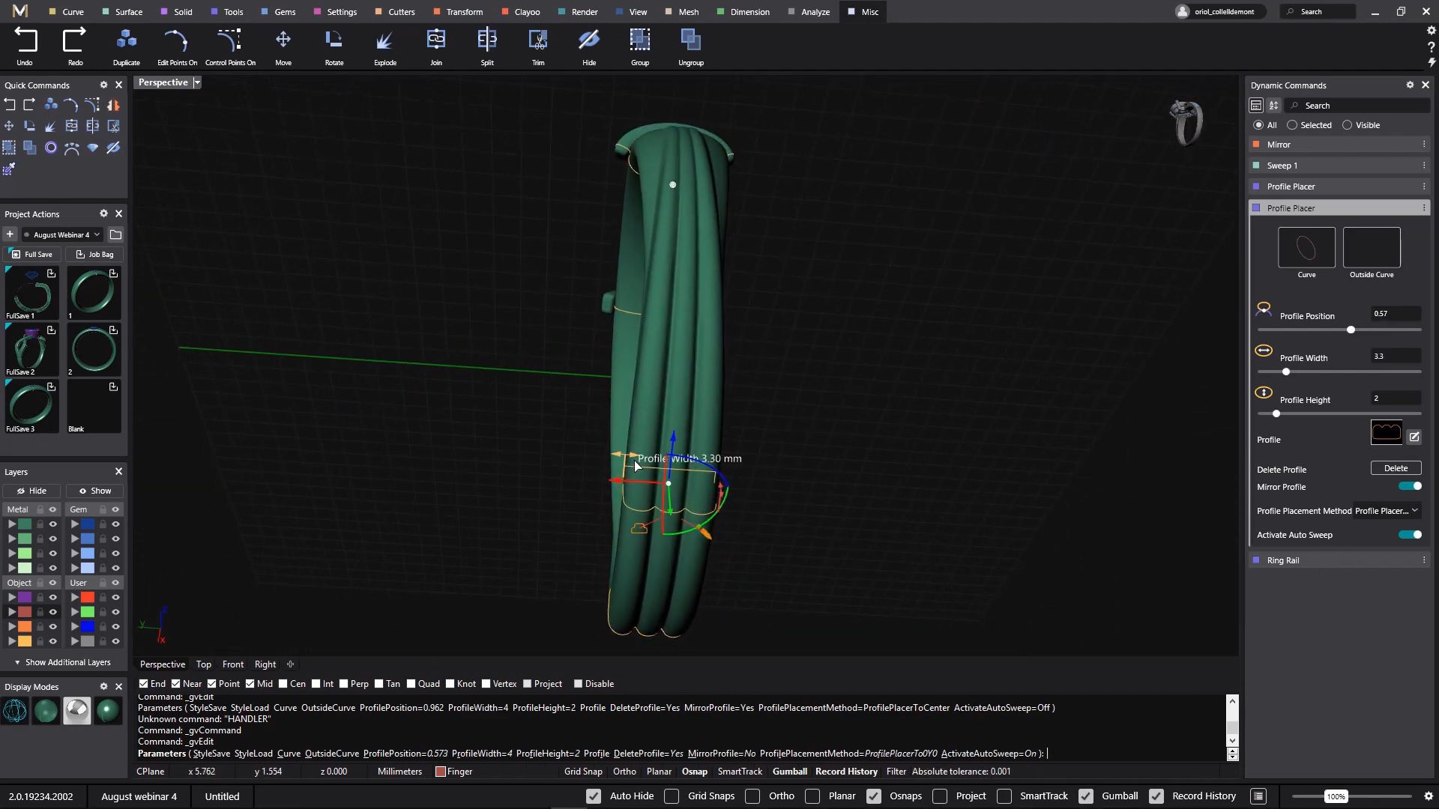The height and width of the screenshot is (809, 1439).
Task: Open the Profile Placement Method dropdown
Action: [x=1387, y=511]
